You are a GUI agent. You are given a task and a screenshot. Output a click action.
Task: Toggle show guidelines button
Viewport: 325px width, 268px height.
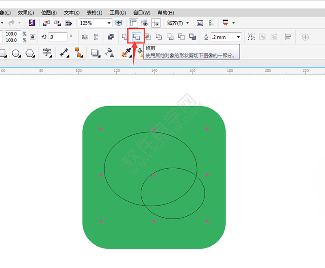[155, 23]
